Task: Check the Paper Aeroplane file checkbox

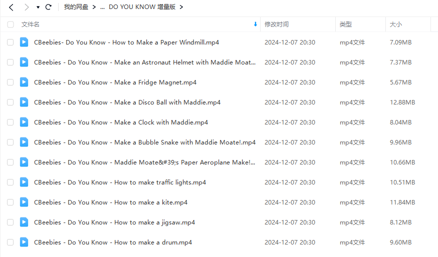Action: 11,162
